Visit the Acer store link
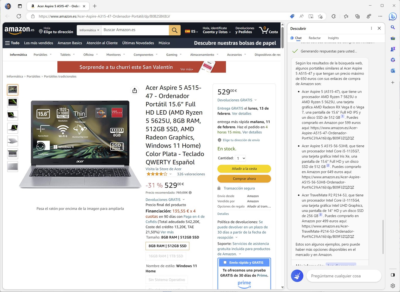Viewport: 400px width, 292px height. [x=163, y=169]
